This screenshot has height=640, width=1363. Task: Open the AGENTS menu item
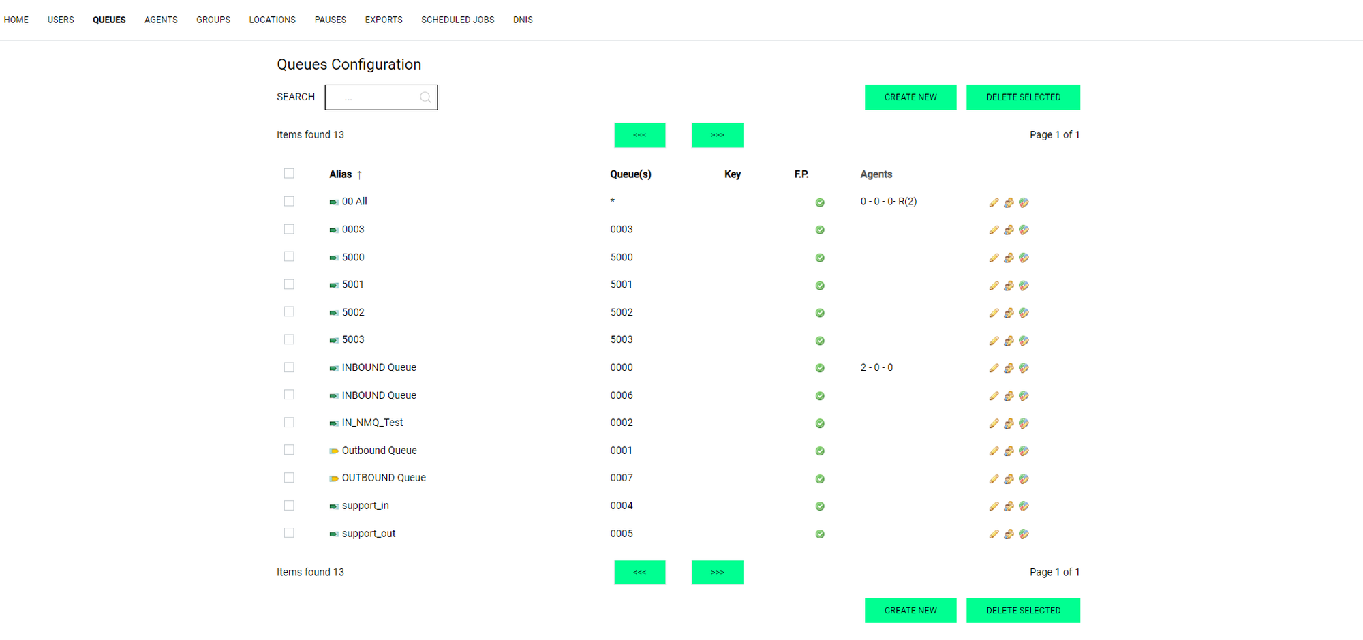point(161,20)
